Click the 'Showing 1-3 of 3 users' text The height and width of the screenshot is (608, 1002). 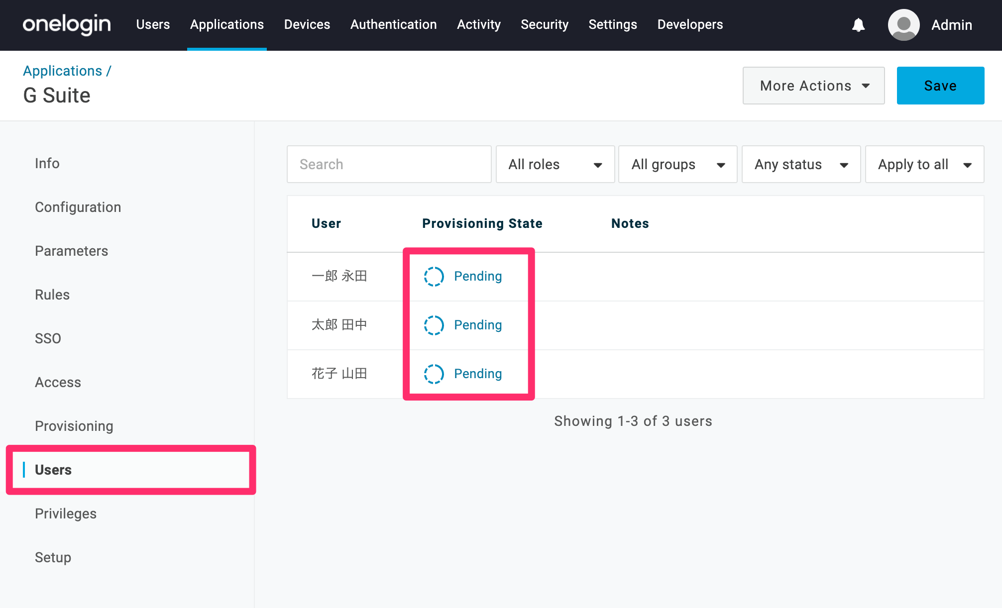pyautogui.click(x=633, y=421)
